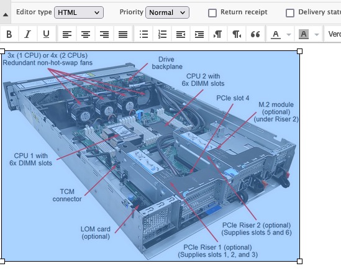Insert blockquote
Screen dimensions: 341x271
[255, 34]
